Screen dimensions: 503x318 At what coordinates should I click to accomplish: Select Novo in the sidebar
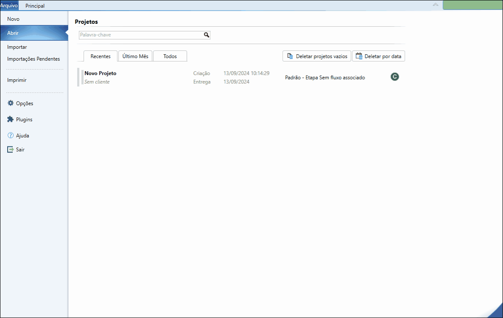34,19
